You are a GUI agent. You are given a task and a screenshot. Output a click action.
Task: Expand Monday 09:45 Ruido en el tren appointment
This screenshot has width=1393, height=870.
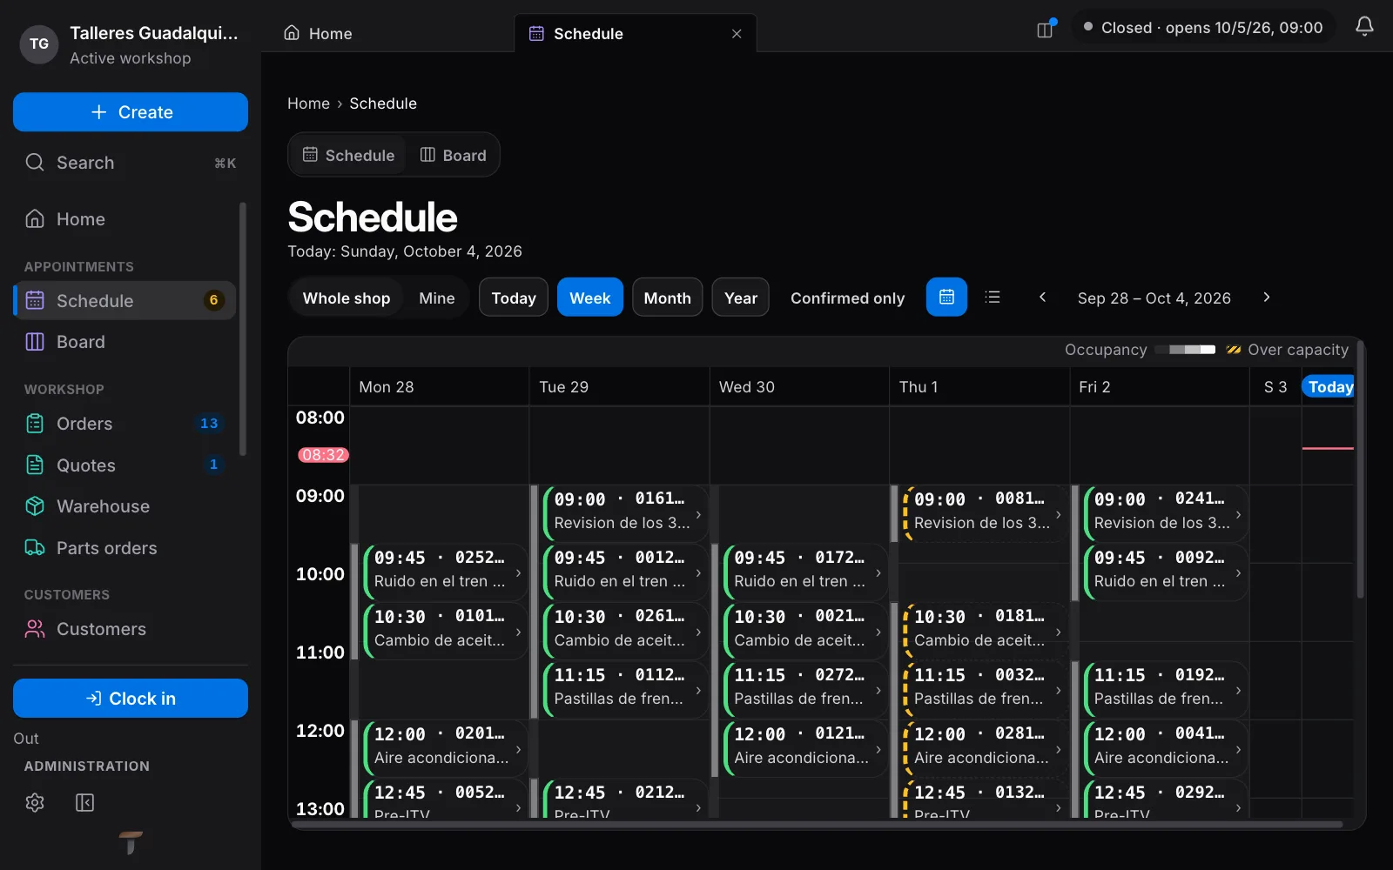pos(518,573)
